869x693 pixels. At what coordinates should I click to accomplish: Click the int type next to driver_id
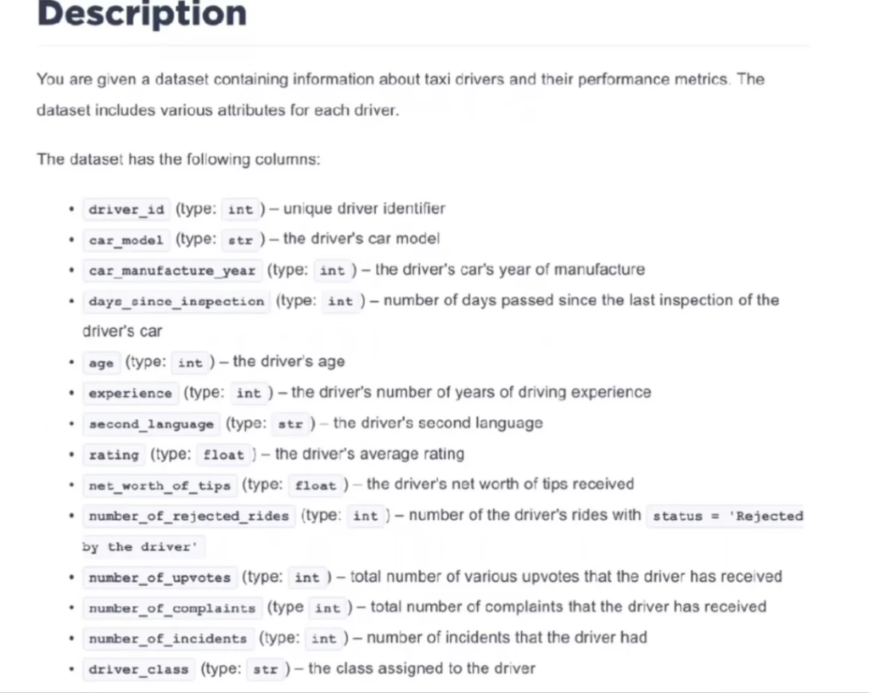click(240, 210)
